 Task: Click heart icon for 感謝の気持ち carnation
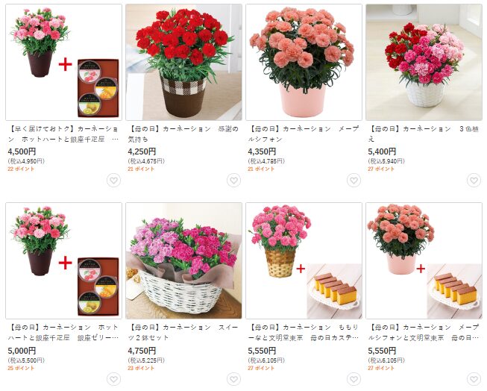233,181
